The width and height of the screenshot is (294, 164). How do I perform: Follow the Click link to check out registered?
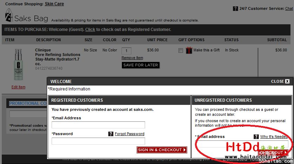(x=90, y=30)
